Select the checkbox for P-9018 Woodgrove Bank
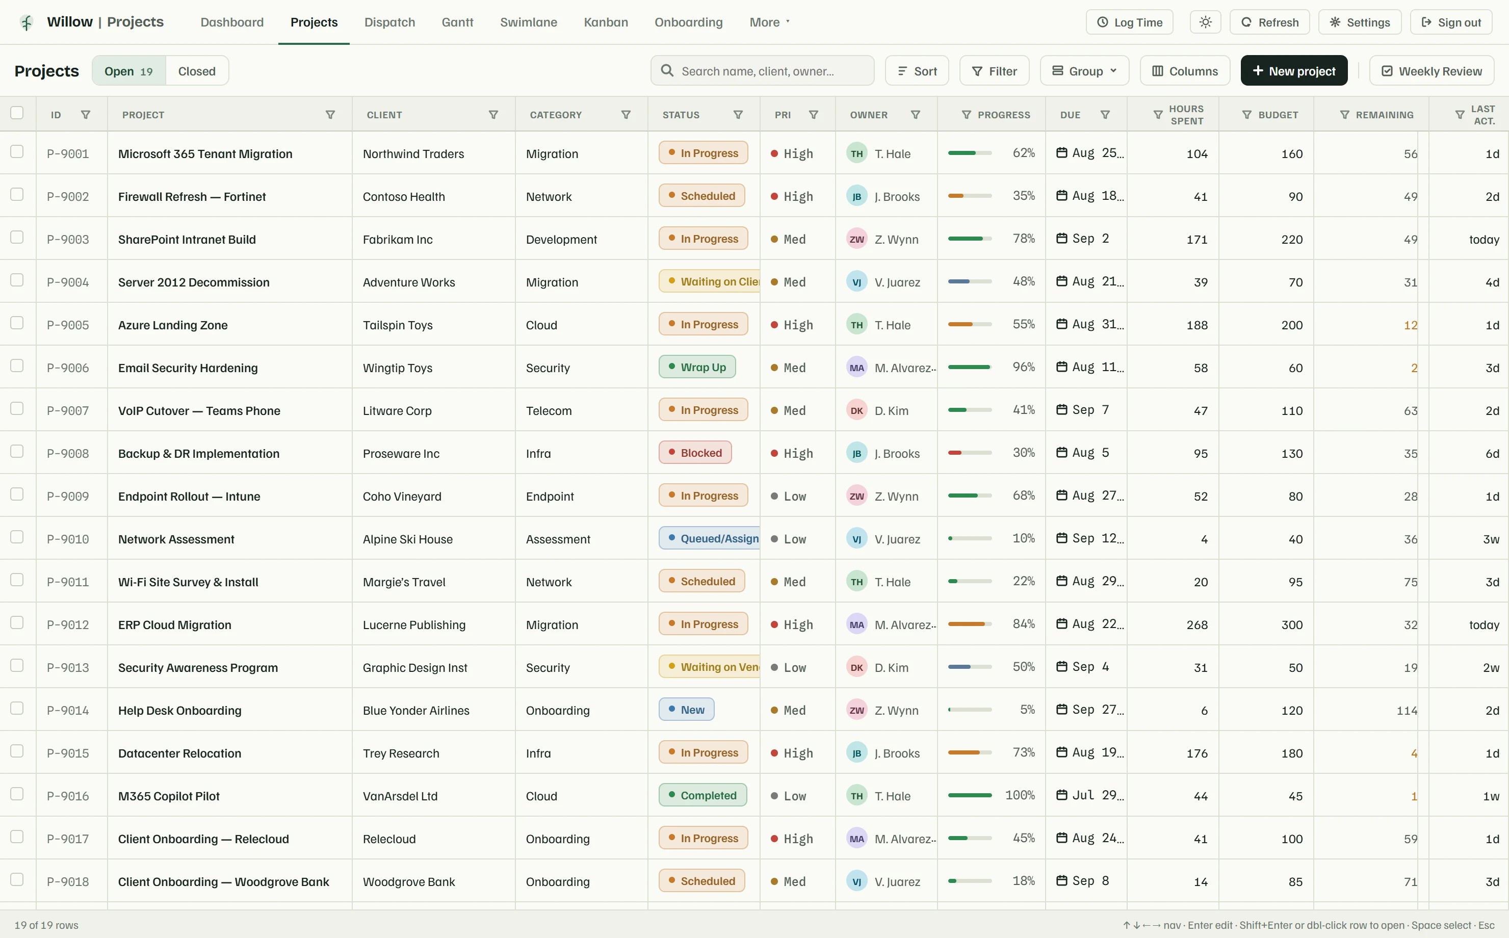The image size is (1509, 938). click(17, 880)
